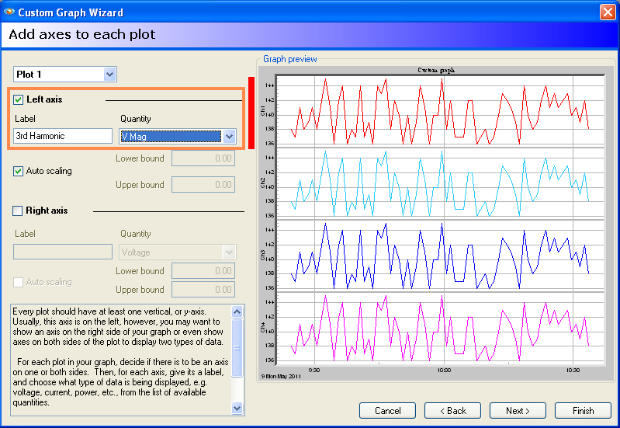
Task: Click Finish to complete the wizard
Action: 583,410
